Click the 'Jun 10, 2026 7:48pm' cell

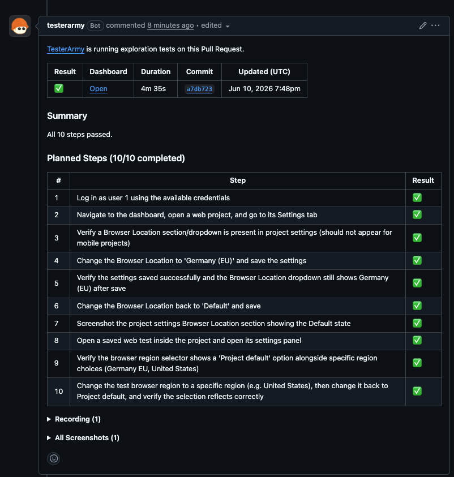264,89
